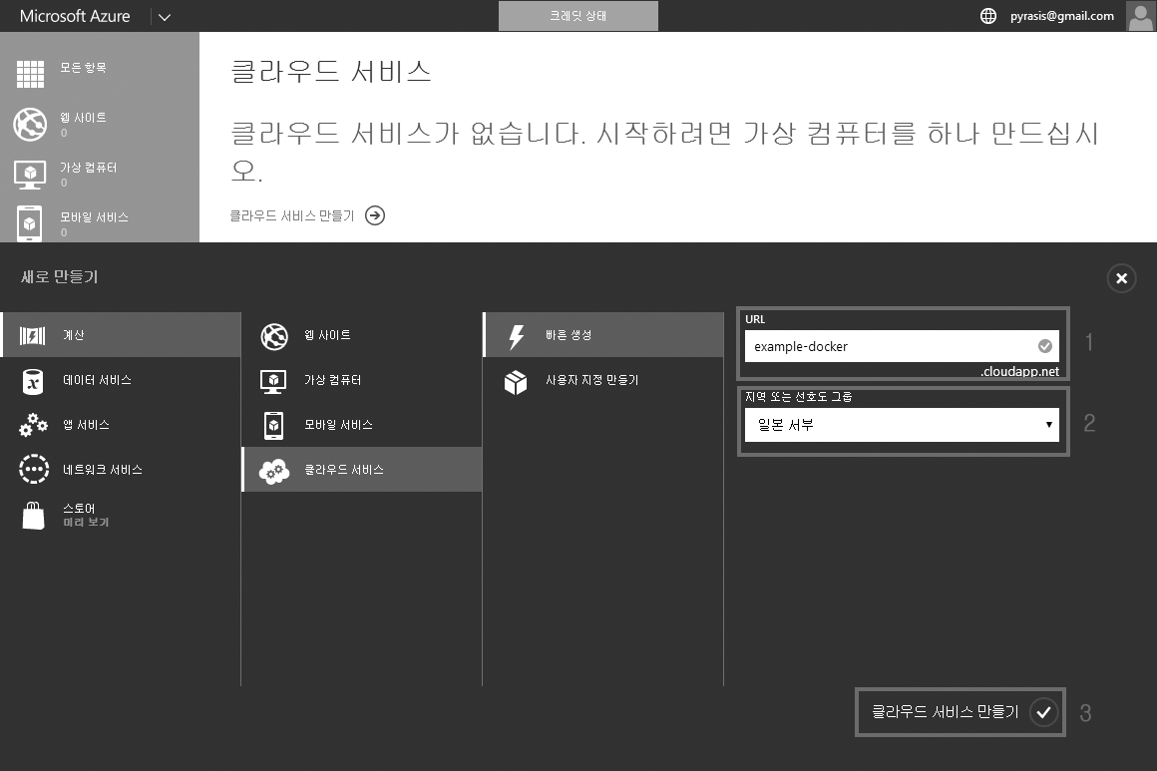Click the 모든 항목 grid icon
The width and height of the screenshot is (1157, 771).
click(30, 75)
